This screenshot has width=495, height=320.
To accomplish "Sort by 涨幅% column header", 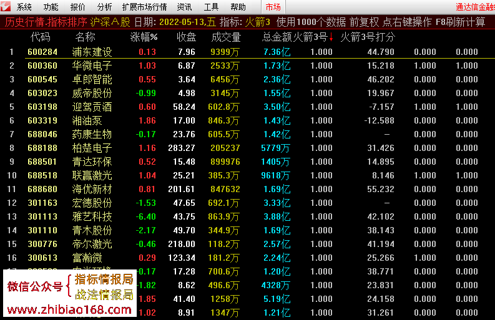I will [144, 37].
